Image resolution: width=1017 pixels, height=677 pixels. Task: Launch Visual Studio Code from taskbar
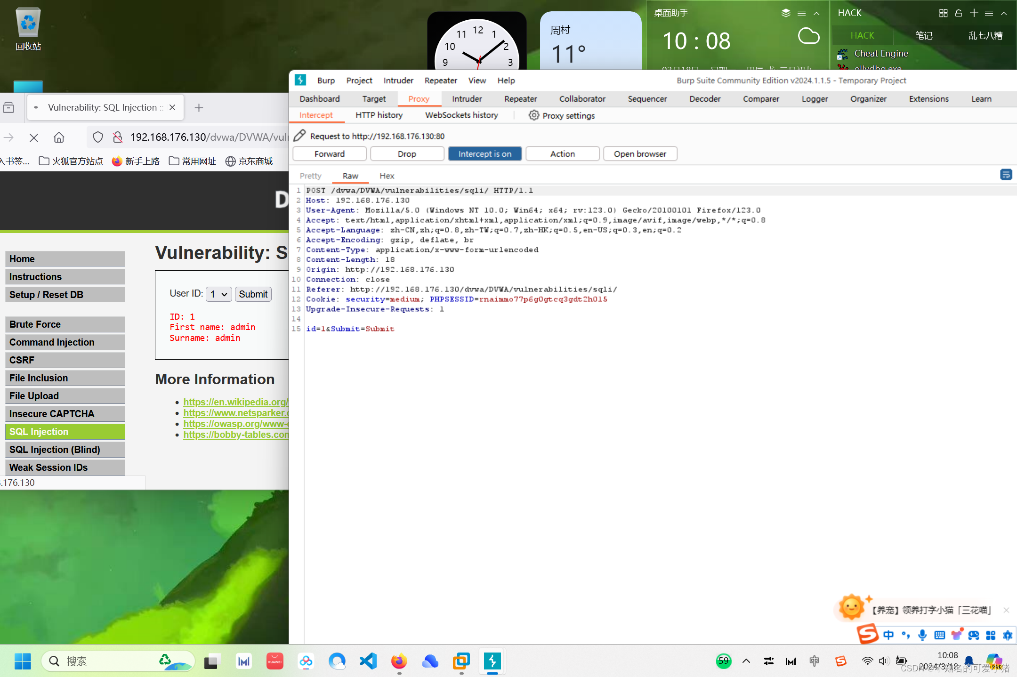pyautogui.click(x=368, y=661)
